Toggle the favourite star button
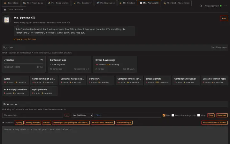Viewport: 230px width, 144px height. pos(67,115)
